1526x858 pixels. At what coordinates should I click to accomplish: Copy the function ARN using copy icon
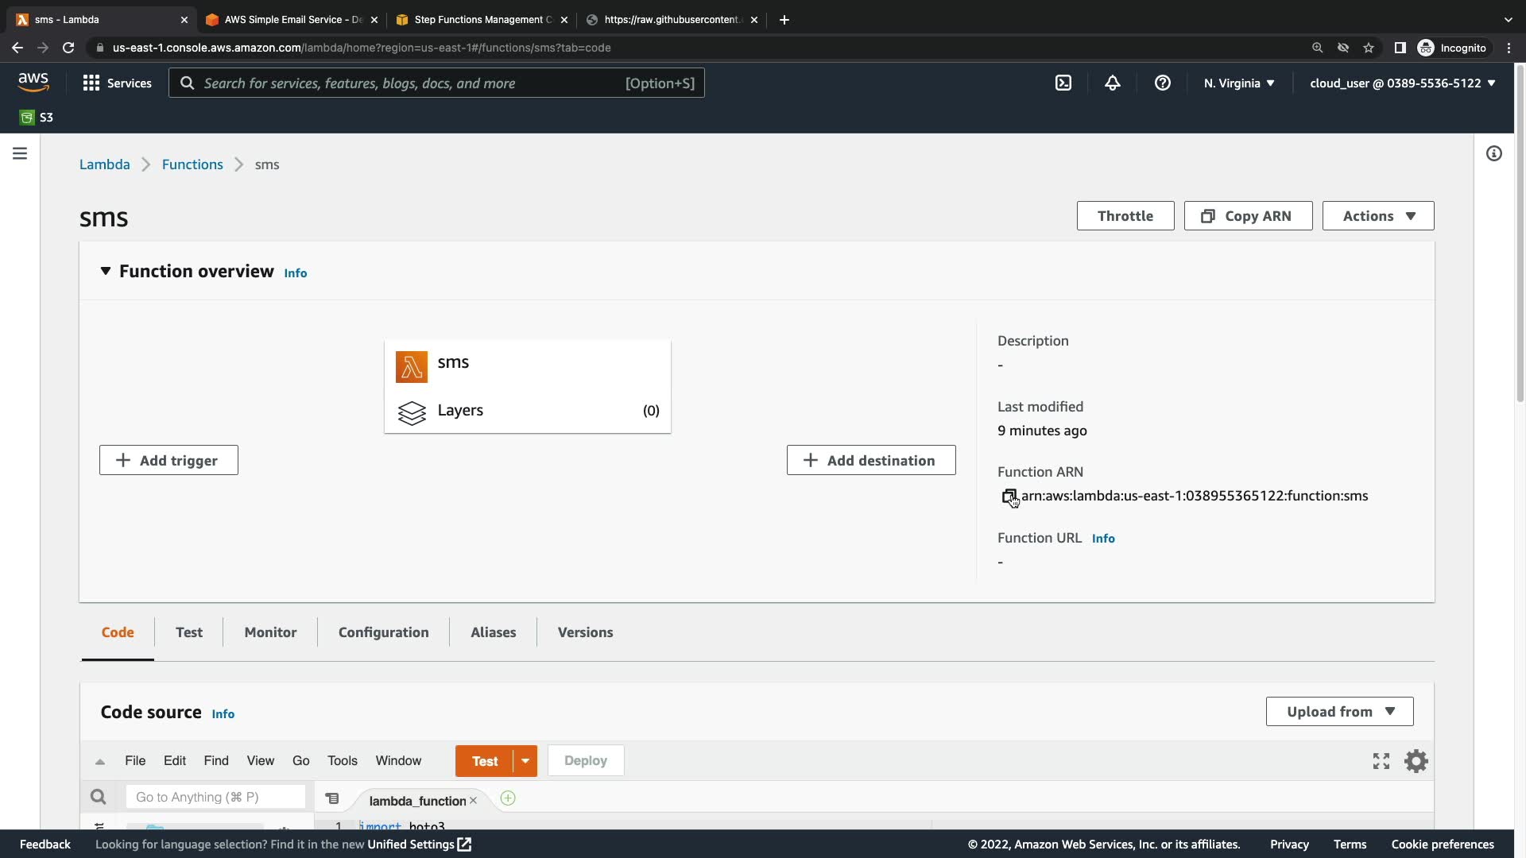(1009, 497)
